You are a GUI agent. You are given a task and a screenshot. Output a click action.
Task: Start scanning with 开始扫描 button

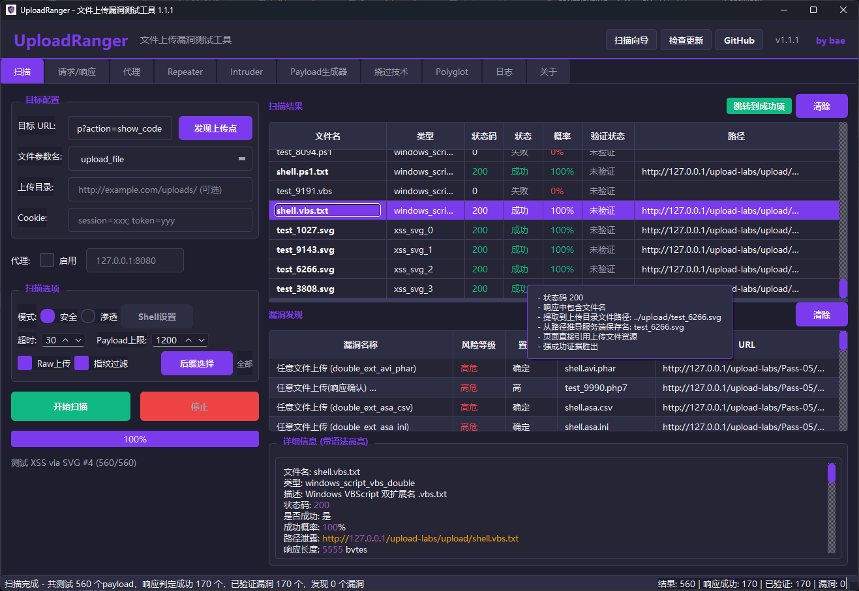click(x=70, y=407)
